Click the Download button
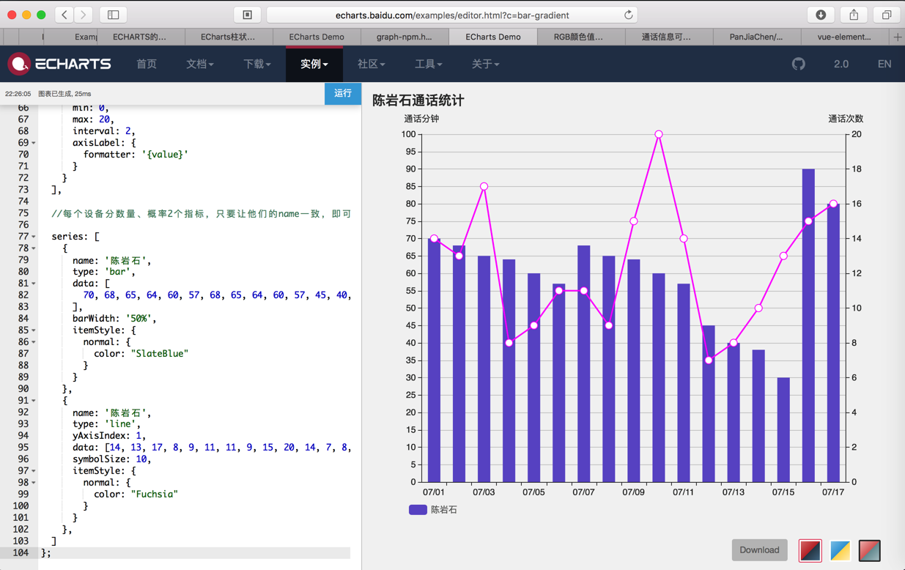Screen dimensions: 905x570 (x=759, y=550)
